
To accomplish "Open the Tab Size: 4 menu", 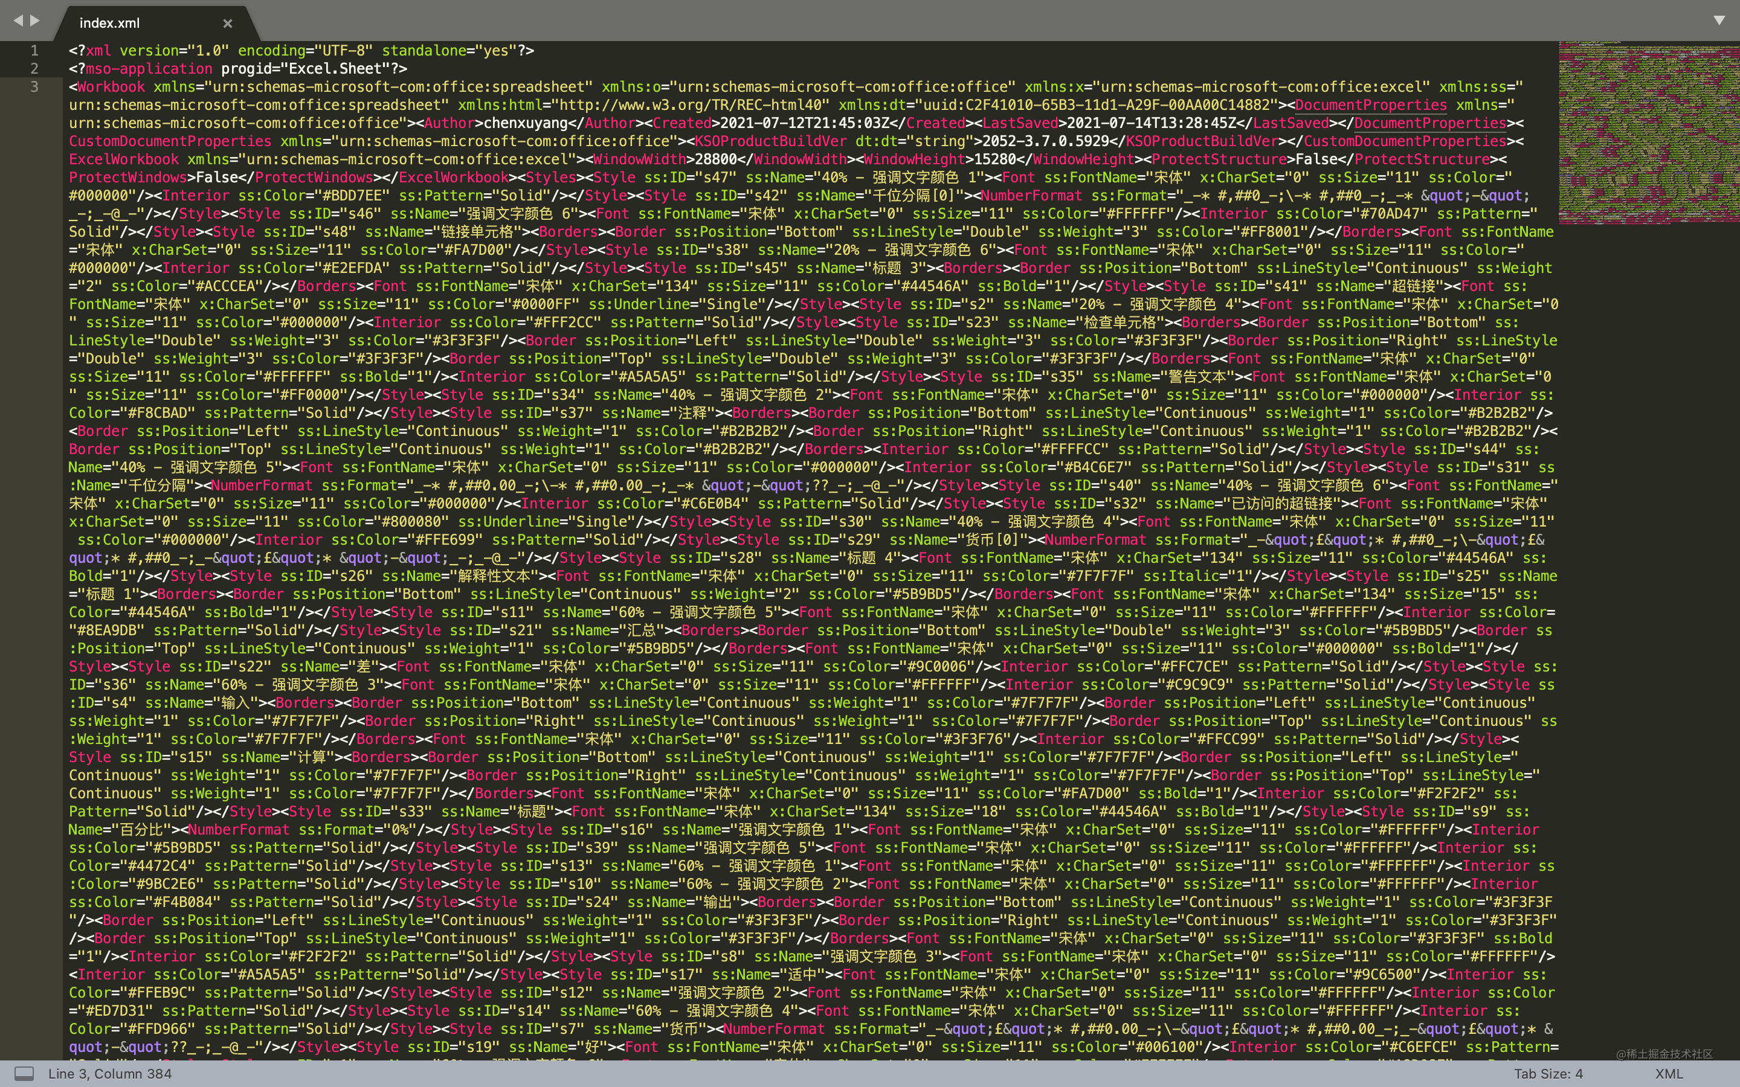I will pos(1551,1073).
